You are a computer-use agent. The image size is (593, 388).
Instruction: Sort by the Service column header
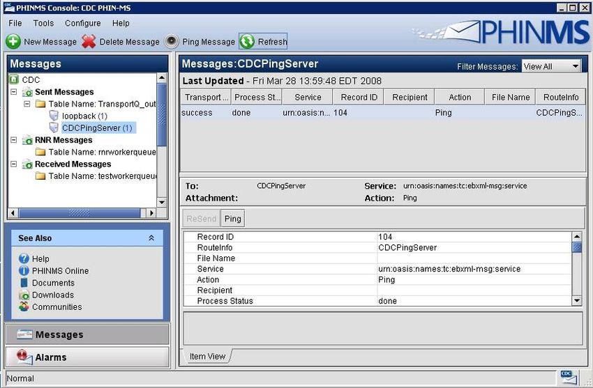click(308, 97)
